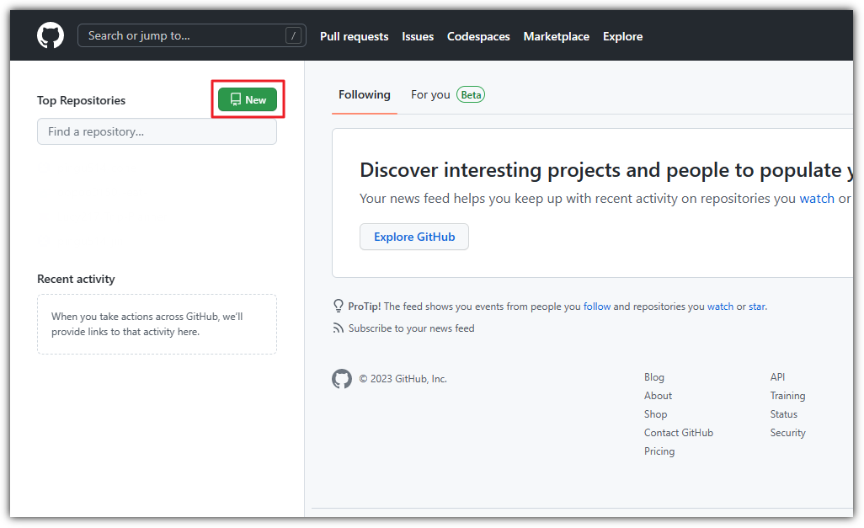Open the Contact GitHub footer link
This screenshot has width=864, height=528.
(679, 433)
